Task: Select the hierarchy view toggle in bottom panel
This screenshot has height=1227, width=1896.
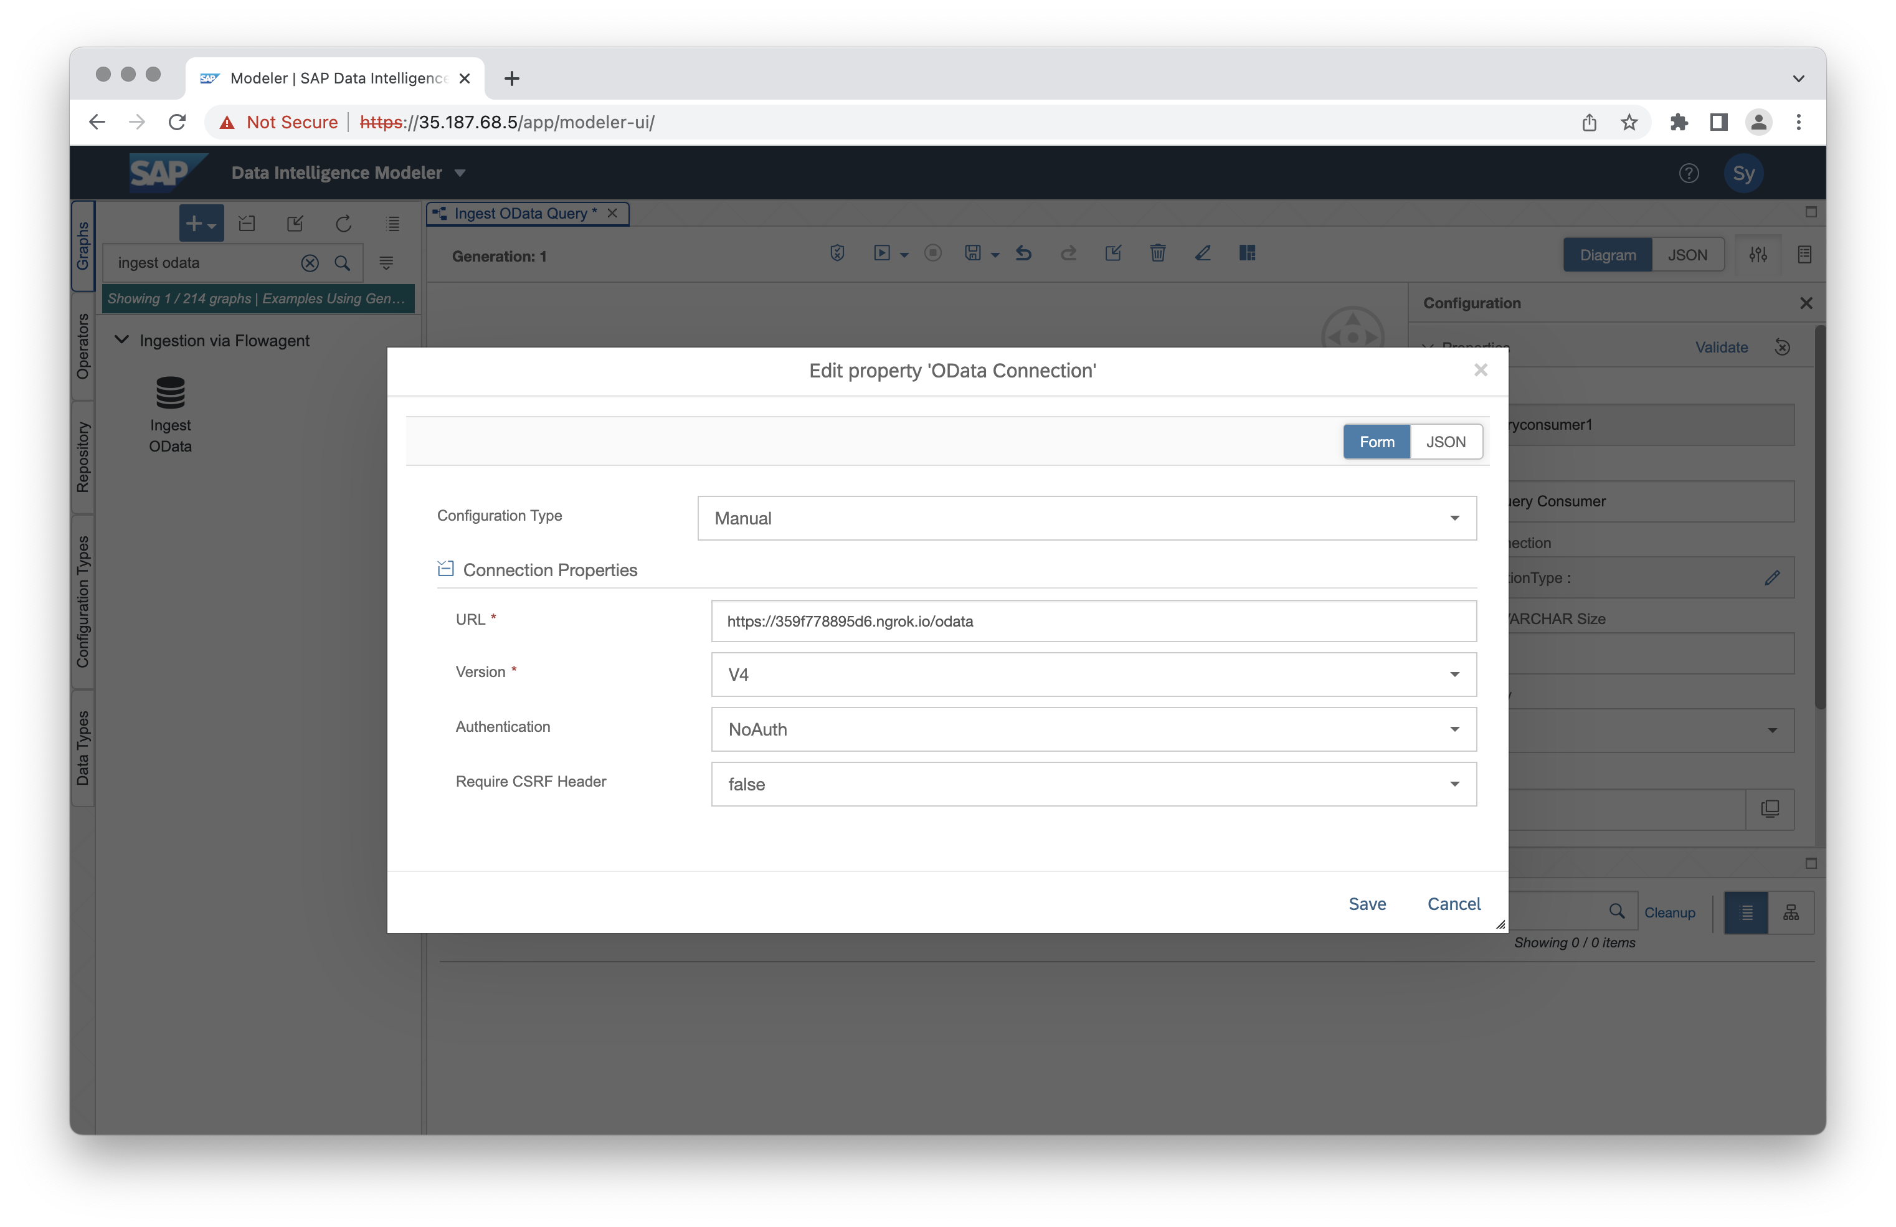Action: tap(1790, 912)
